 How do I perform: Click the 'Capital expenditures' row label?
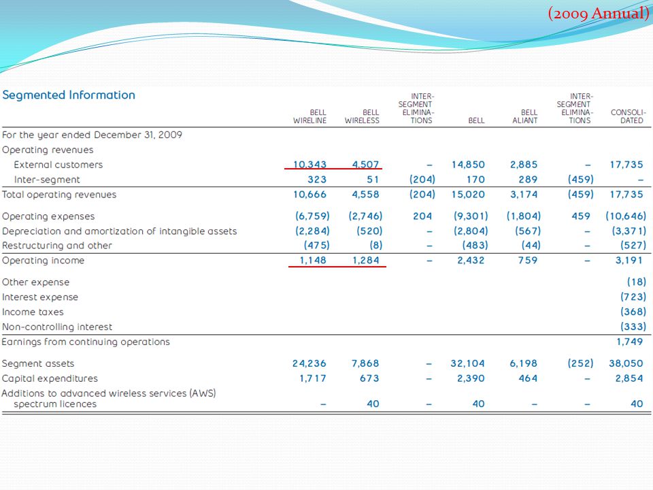[50, 379]
